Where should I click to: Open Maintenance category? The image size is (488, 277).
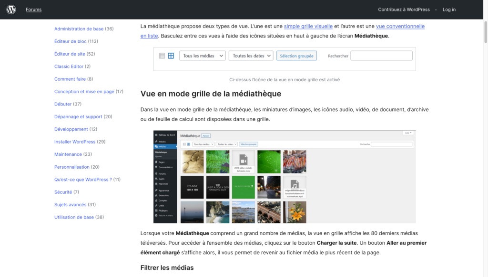coord(68,154)
